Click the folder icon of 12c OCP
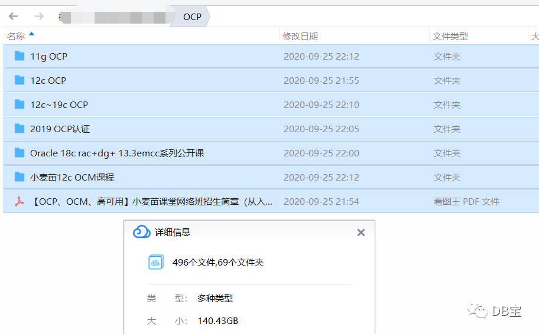Screen dimensions: 539x334 pos(20,80)
